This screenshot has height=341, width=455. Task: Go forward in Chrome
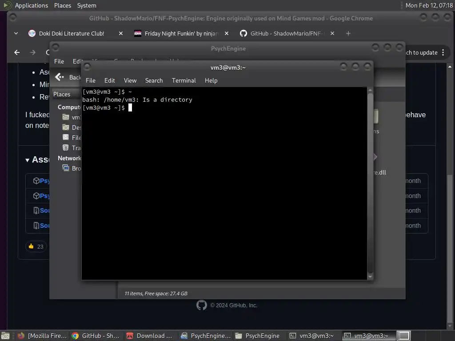pos(33,52)
